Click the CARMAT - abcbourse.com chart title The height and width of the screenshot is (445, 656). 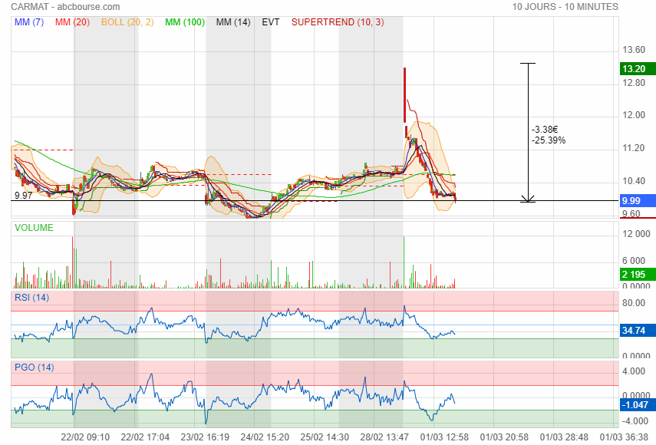(65, 7)
